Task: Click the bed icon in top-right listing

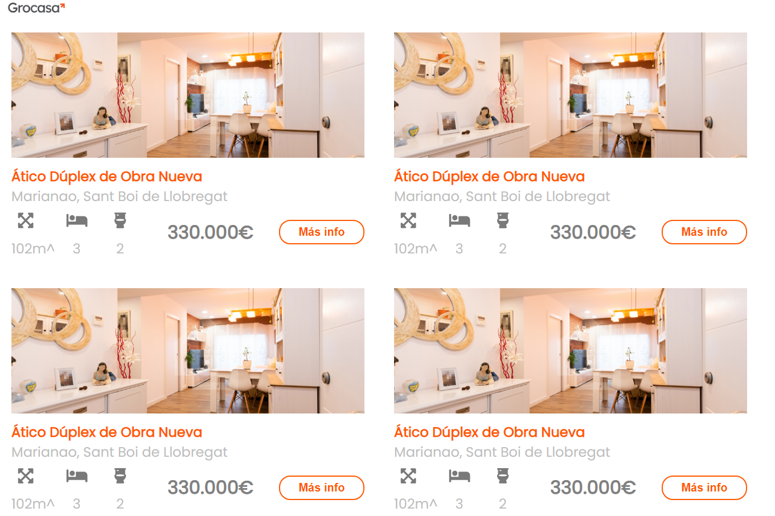Action: [460, 220]
